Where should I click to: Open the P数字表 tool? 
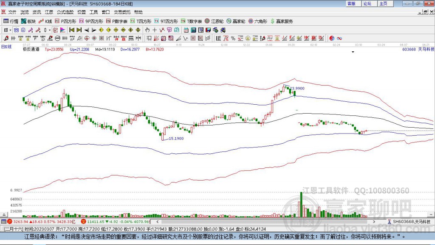point(117,21)
